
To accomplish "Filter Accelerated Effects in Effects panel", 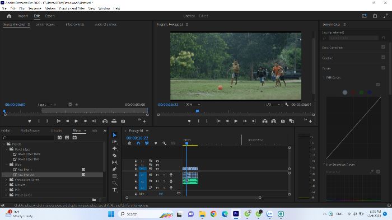I will (x=59, y=138).
